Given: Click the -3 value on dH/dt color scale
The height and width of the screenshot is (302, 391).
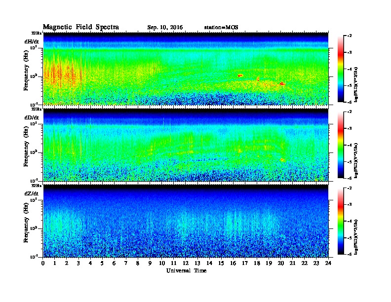Looking at the screenshot, I should point(350,52).
